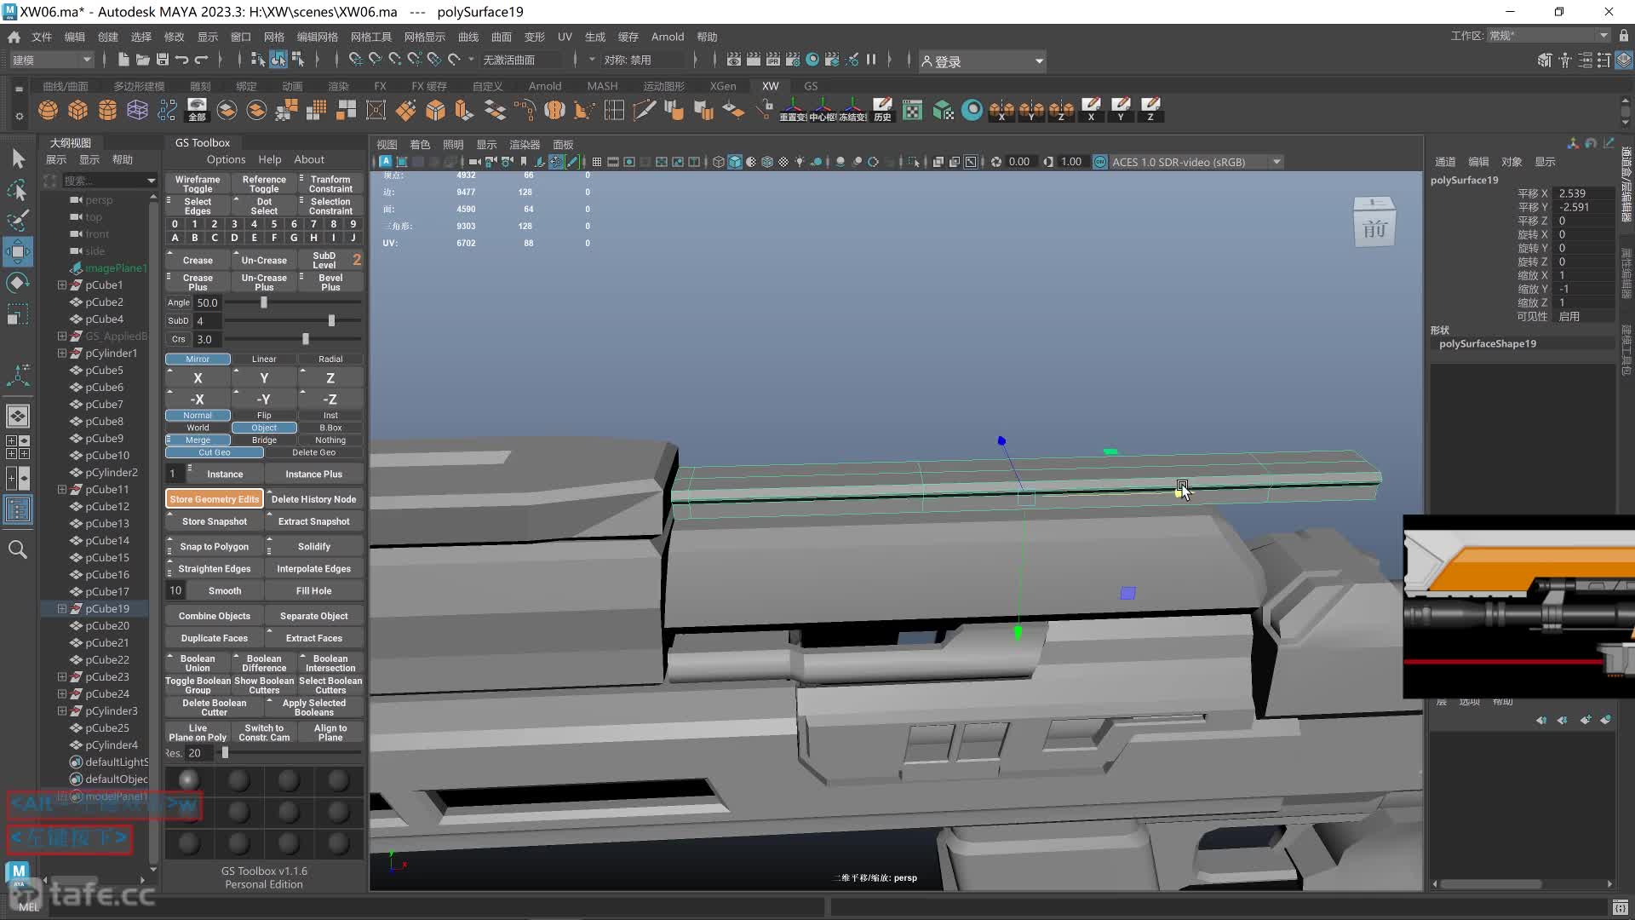Image resolution: width=1635 pixels, height=920 pixels.
Task: Click the Delete History Node button
Action: (314, 499)
